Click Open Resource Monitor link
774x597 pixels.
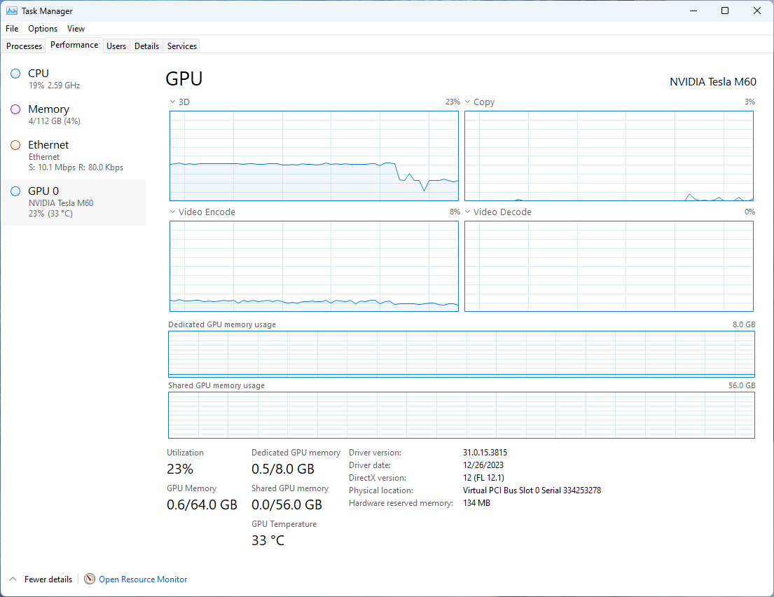click(x=143, y=579)
